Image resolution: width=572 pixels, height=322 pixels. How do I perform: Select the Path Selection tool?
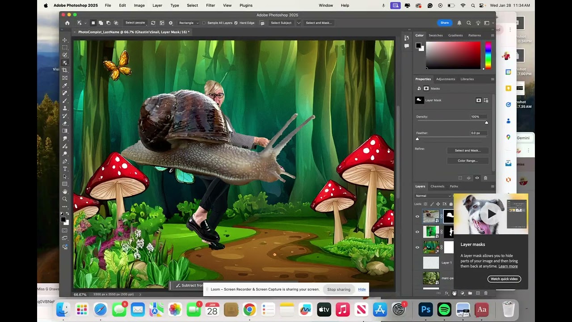pos(65,176)
